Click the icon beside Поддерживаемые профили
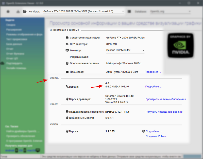 click(x=67, y=112)
